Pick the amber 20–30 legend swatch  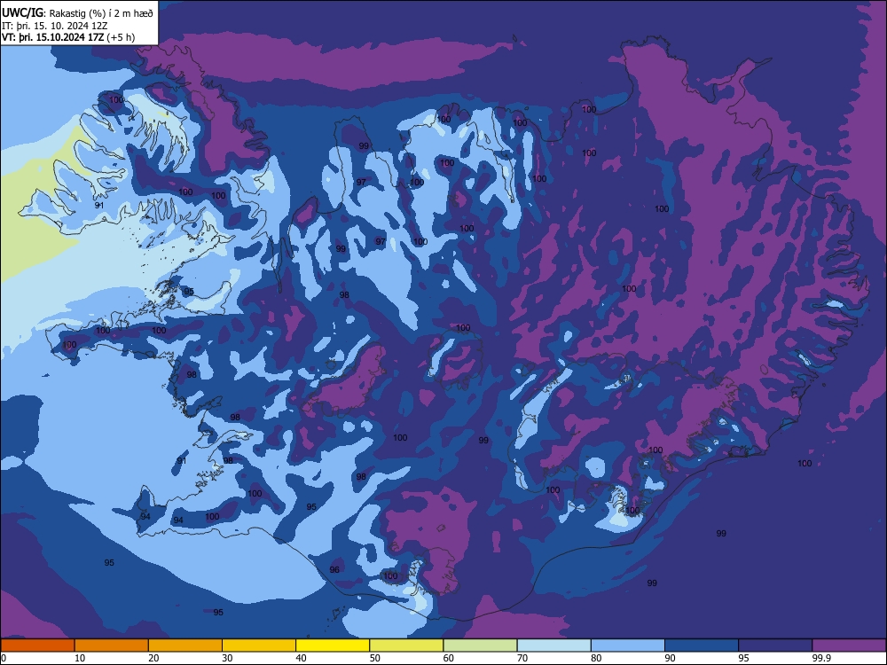click(x=185, y=645)
